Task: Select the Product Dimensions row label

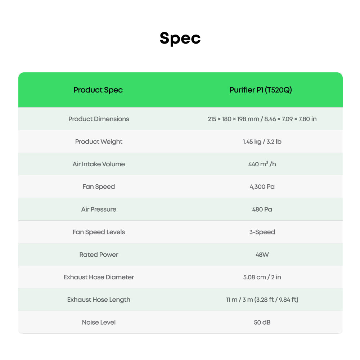Action: coord(99,119)
